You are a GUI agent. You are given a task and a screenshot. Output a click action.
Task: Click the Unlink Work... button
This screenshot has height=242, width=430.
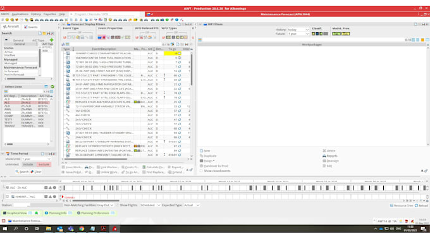click(x=107, y=172)
